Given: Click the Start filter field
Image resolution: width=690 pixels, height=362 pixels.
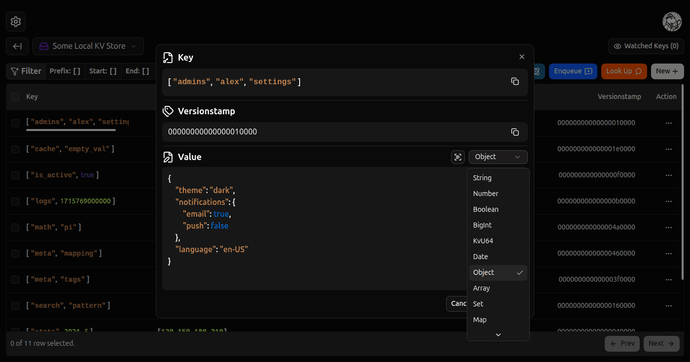Looking at the screenshot, I should (103, 71).
